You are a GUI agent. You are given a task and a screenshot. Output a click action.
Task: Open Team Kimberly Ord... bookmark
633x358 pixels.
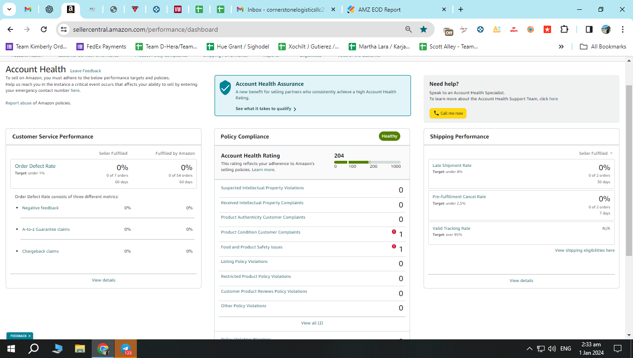point(36,47)
